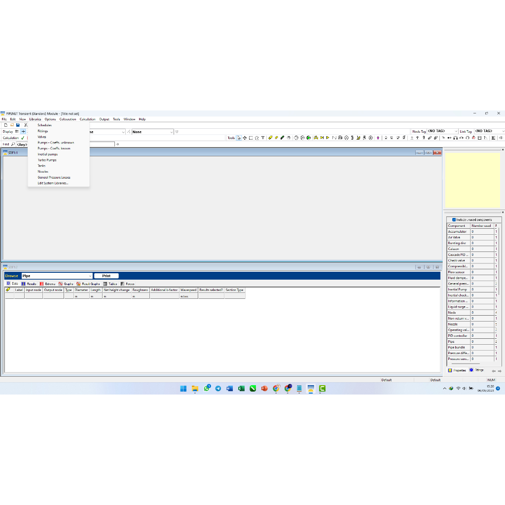The image size is (505, 505).
Task: Select Turbo Pumps menu entry
Action: [x=47, y=160]
